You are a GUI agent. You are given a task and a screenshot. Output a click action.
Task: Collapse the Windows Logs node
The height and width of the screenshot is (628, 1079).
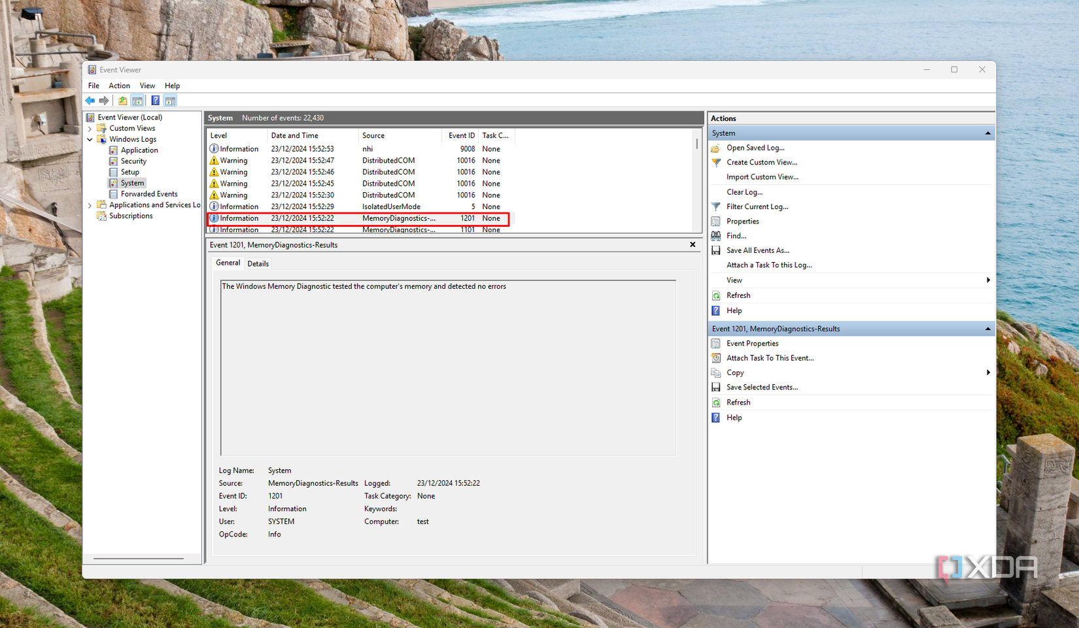point(90,139)
